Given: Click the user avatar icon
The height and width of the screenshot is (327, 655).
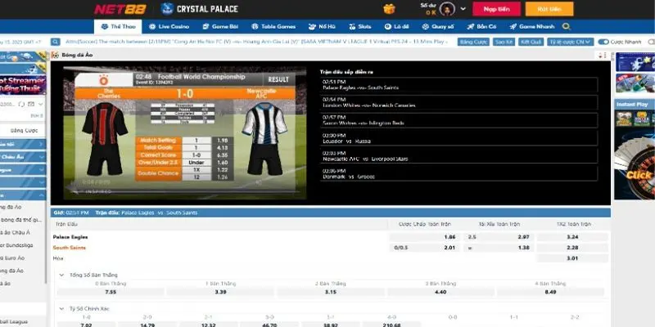Looking at the screenshot, I should click(x=447, y=9).
